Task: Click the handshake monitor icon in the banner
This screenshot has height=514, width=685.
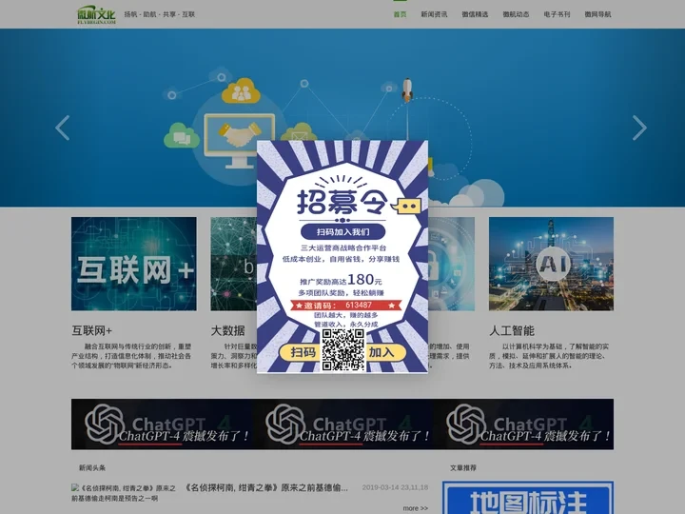Action: tap(240, 141)
